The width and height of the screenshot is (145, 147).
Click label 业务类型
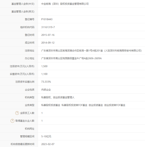click(30, 105)
